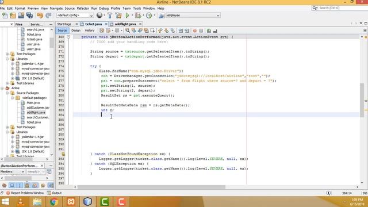Toggle Highlight Search in editor toolbar
Viewport: 368px width, 207px height.
coord(146,30)
